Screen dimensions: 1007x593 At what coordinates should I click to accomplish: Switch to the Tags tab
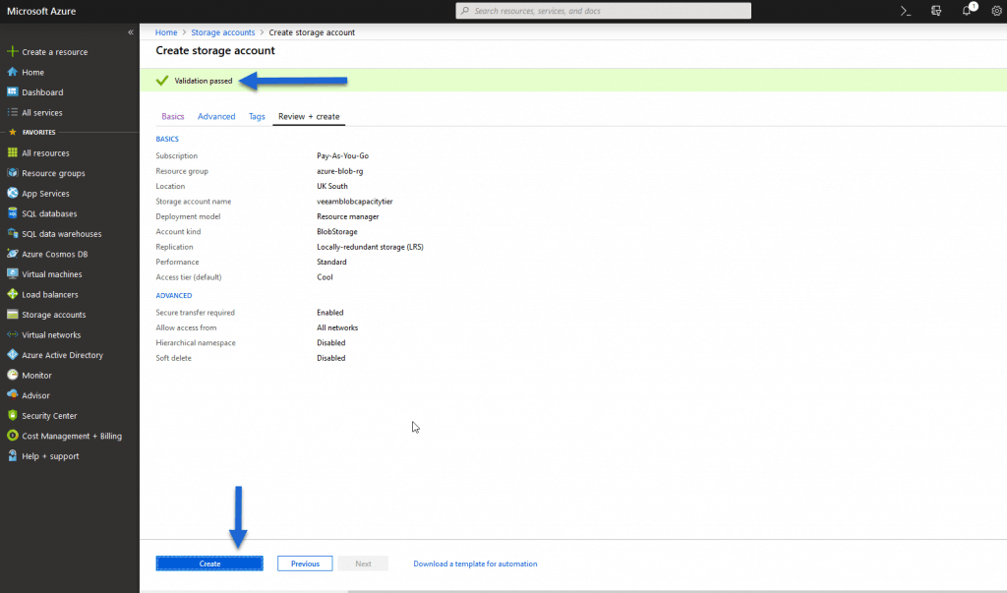click(x=257, y=116)
